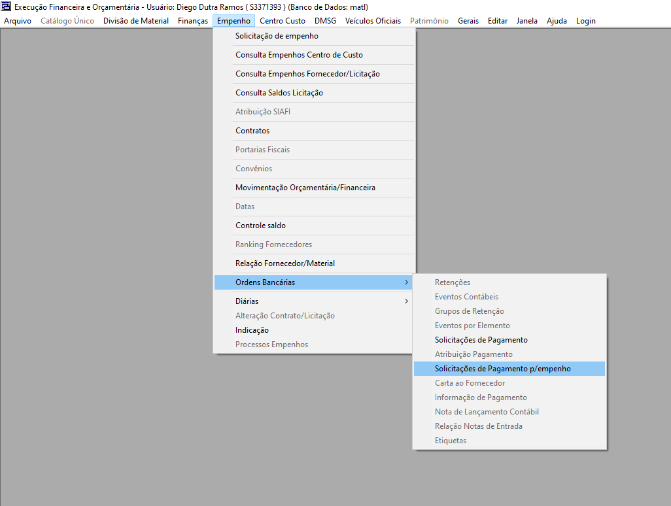
Task: Choose the Indicação menu item
Action: click(252, 330)
